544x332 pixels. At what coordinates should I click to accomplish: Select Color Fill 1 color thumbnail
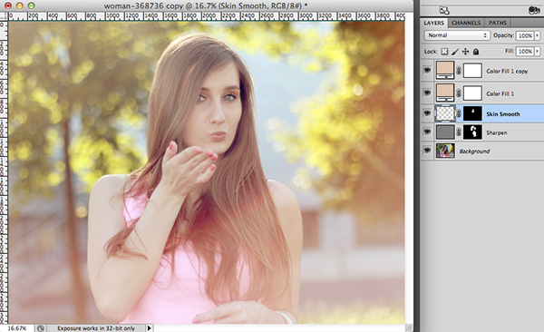(445, 93)
